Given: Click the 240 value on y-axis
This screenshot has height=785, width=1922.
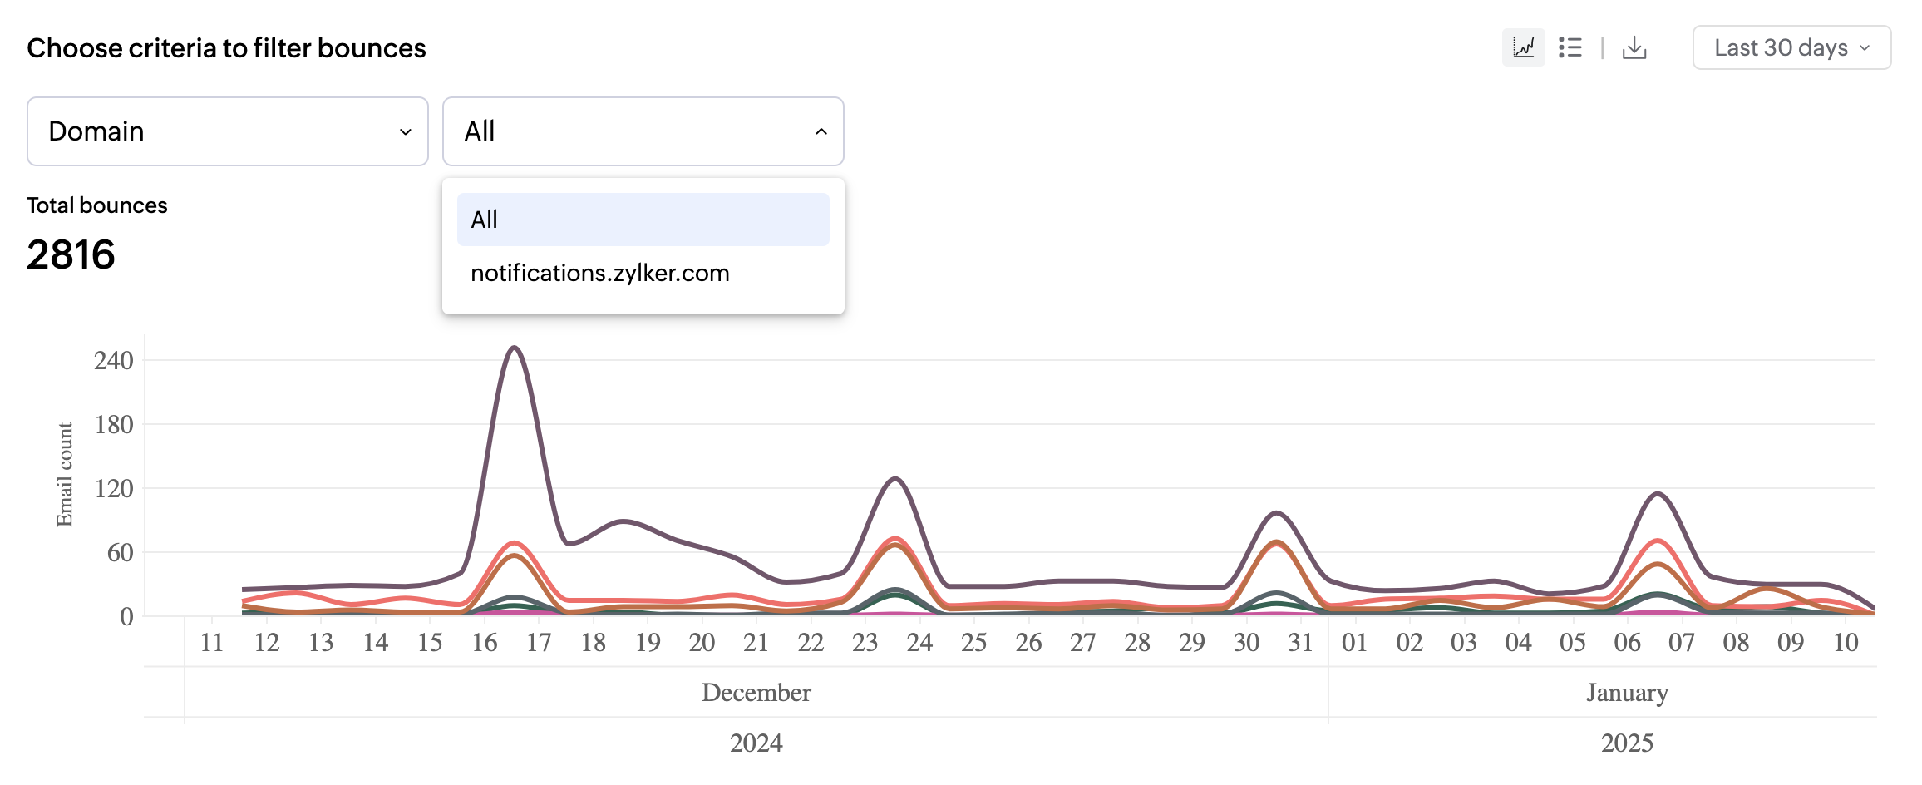Looking at the screenshot, I should 113,361.
